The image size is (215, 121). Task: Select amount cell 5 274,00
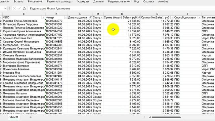(122, 100)
